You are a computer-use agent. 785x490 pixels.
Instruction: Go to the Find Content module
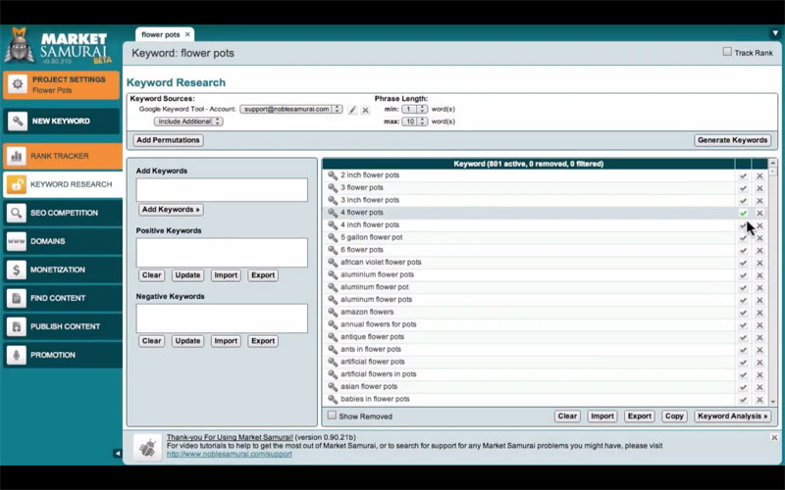(x=63, y=299)
